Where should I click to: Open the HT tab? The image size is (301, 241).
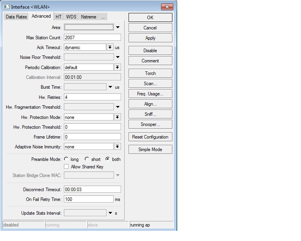58,17
